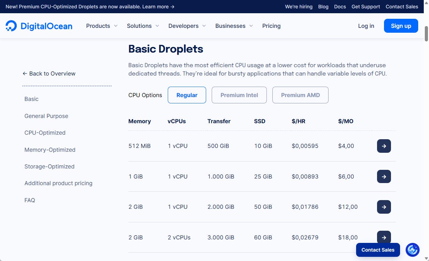Click the Log in link
The height and width of the screenshot is (261, 429).
point(366,26)
